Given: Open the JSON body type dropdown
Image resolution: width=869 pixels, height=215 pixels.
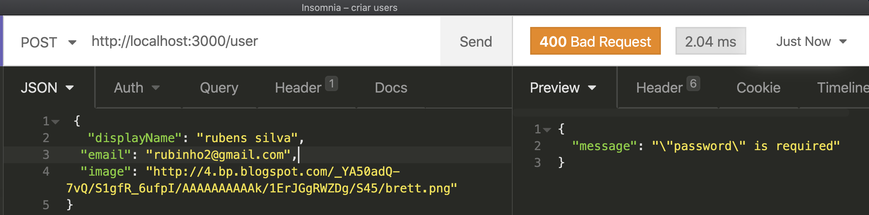Looking at the screenshot, I should coord(47,88).
